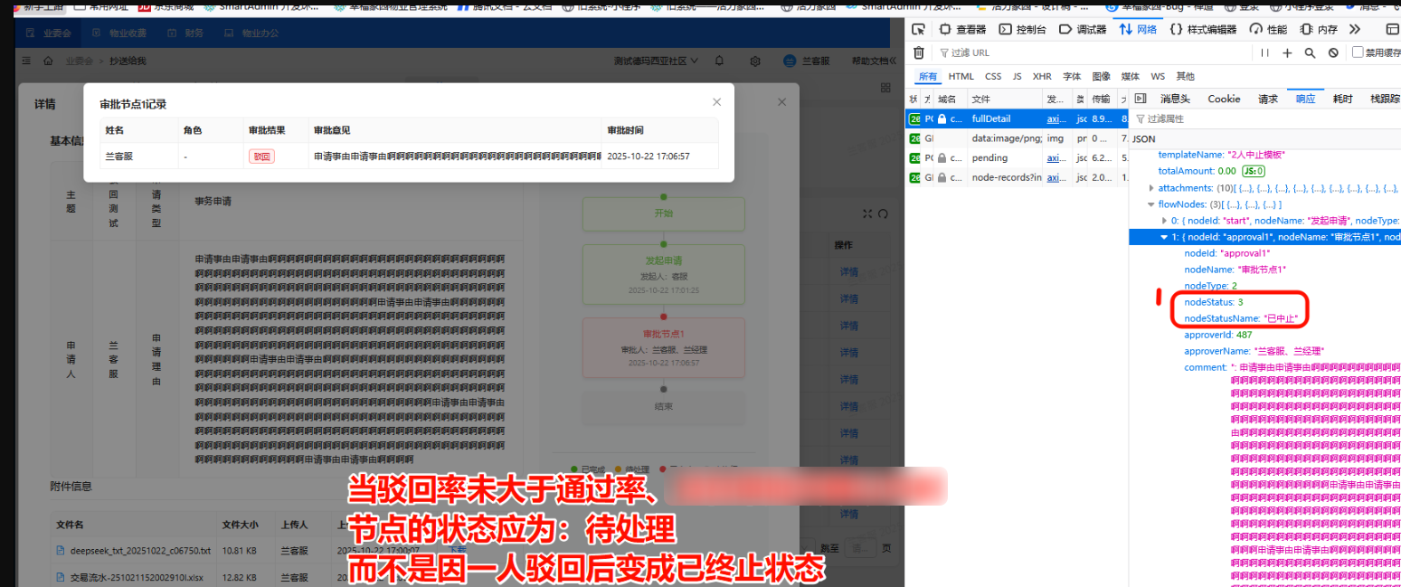Select the element picker tool in DevTools
This screenshot has height=587, width=1401.
(x=918, y=29)
